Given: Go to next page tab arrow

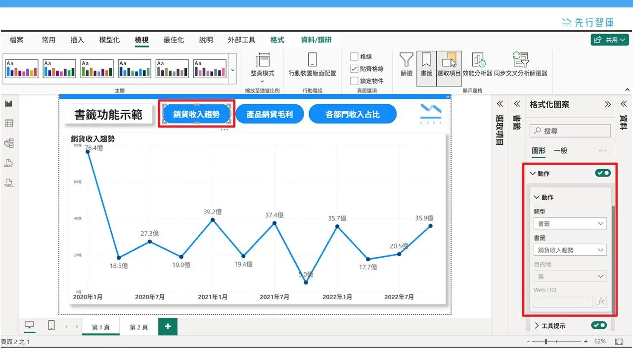Looking at the screenshot, I should tap(77, 326).
